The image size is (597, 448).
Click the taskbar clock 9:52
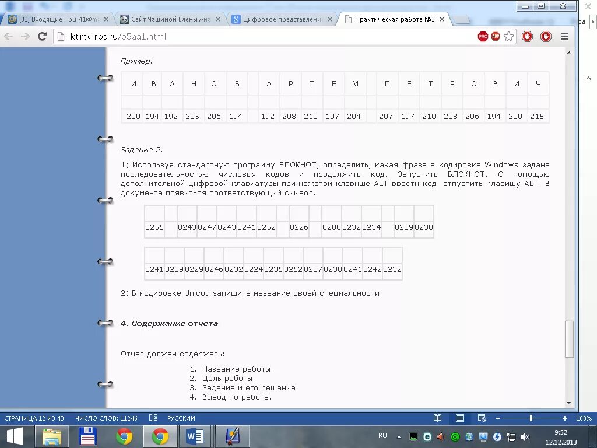(x=561, y=432)
